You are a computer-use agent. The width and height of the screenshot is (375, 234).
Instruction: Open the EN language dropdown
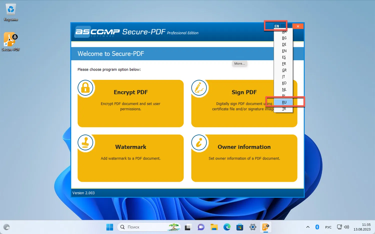(x=276, y=26)
